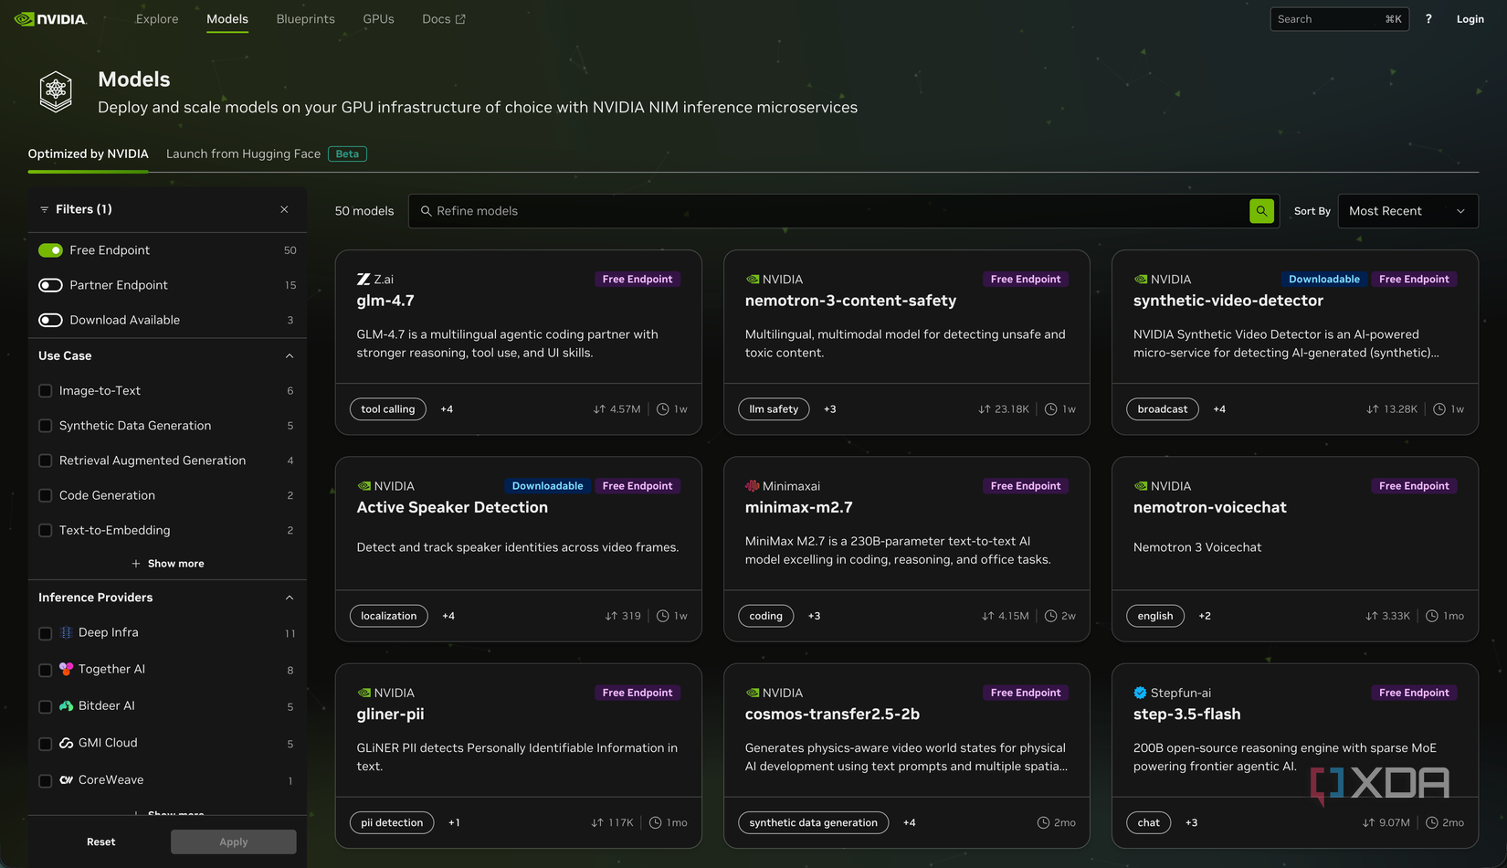Click the plus icon on Use Case Show more
Viewport: 1507px width, 868px height.
click(x=136, y=564)
